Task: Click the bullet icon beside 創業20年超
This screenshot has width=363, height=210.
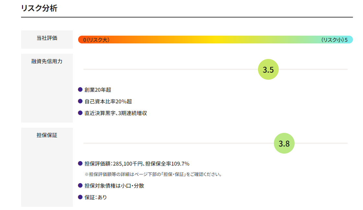Action: [80, 89]
